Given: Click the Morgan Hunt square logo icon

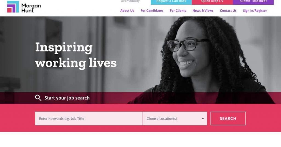Looking at the screenshot, I should [13, 7].
